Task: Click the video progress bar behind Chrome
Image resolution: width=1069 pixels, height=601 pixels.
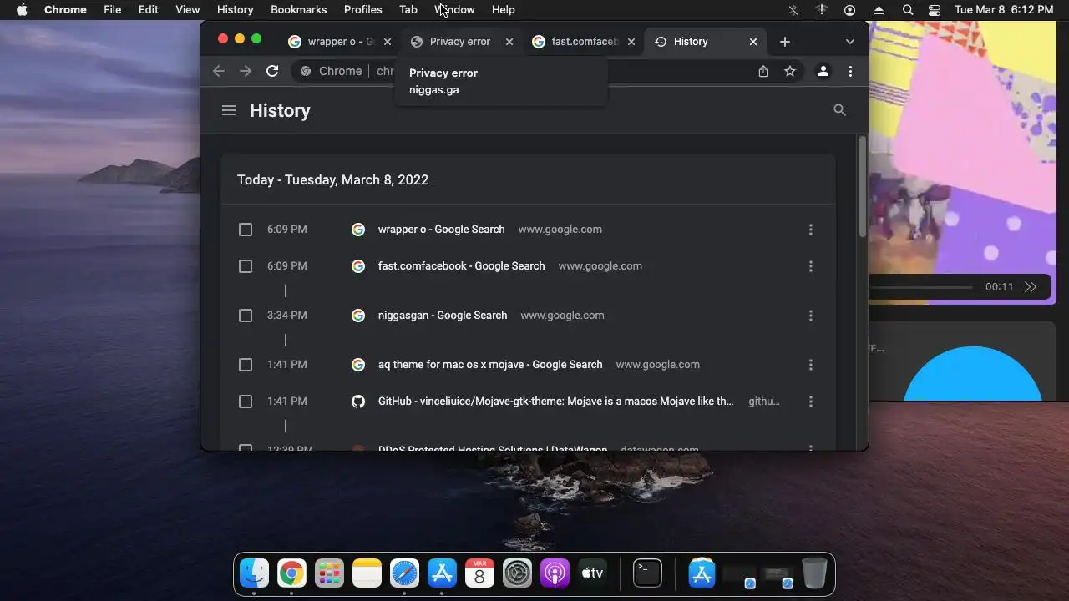Action: pyautogui.click(x=921, y=287)
